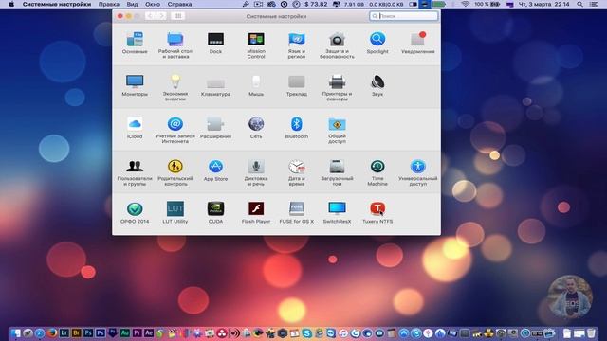Click the forward navigation arrow
Viewport: 607px width, 341px height.
click(x=162, y=16)
